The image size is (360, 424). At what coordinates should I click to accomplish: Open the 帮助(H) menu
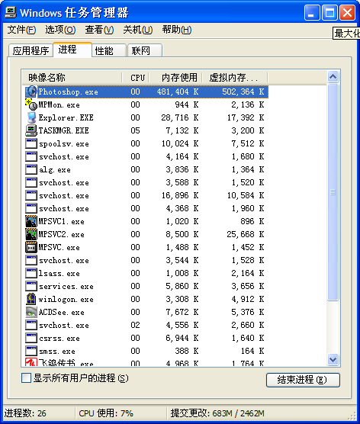[177, 30]
